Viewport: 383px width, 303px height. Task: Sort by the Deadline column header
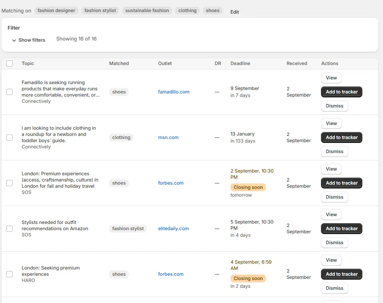[240, 63]
